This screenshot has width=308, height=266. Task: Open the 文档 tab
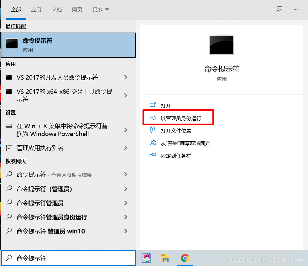click(x=57, y=9)
